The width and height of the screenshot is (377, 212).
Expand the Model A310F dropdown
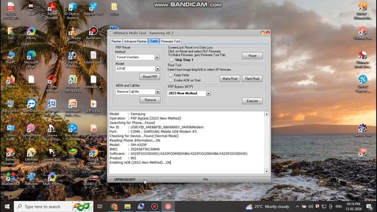(157, 69)
